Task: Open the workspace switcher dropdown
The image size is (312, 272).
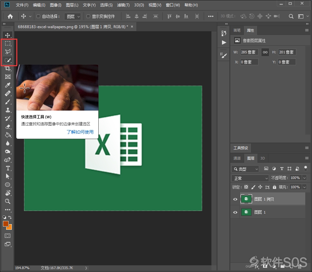Action: 303,16
